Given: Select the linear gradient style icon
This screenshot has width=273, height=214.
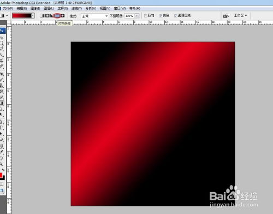Looking at the screenshot, I should [x=42, y=16].
